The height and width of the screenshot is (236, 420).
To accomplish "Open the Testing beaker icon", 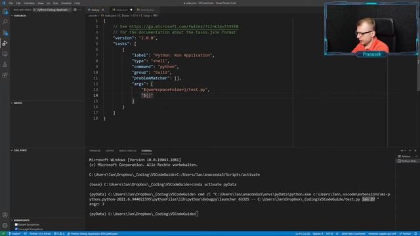I will [x=5, y=64].
